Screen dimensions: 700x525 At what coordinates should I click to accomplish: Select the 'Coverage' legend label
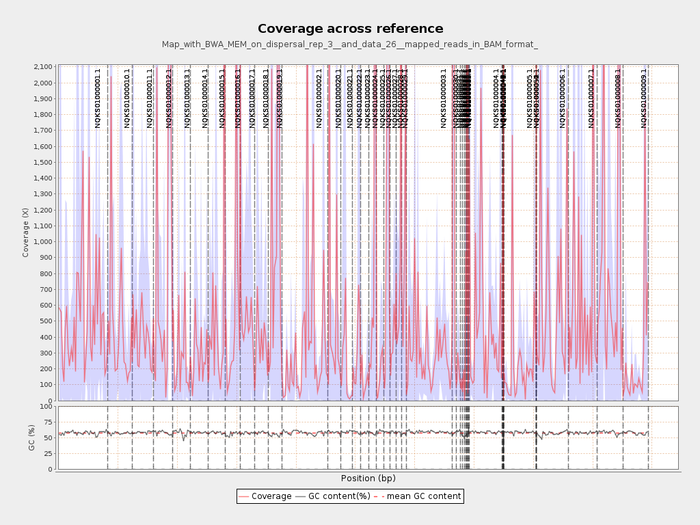tap(271, 496)
